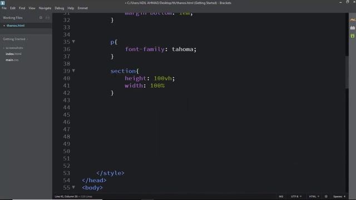The width and height of the screenshot is (356, 200).
Task: Click line number 44 in gutter
Action: point(67,107)
